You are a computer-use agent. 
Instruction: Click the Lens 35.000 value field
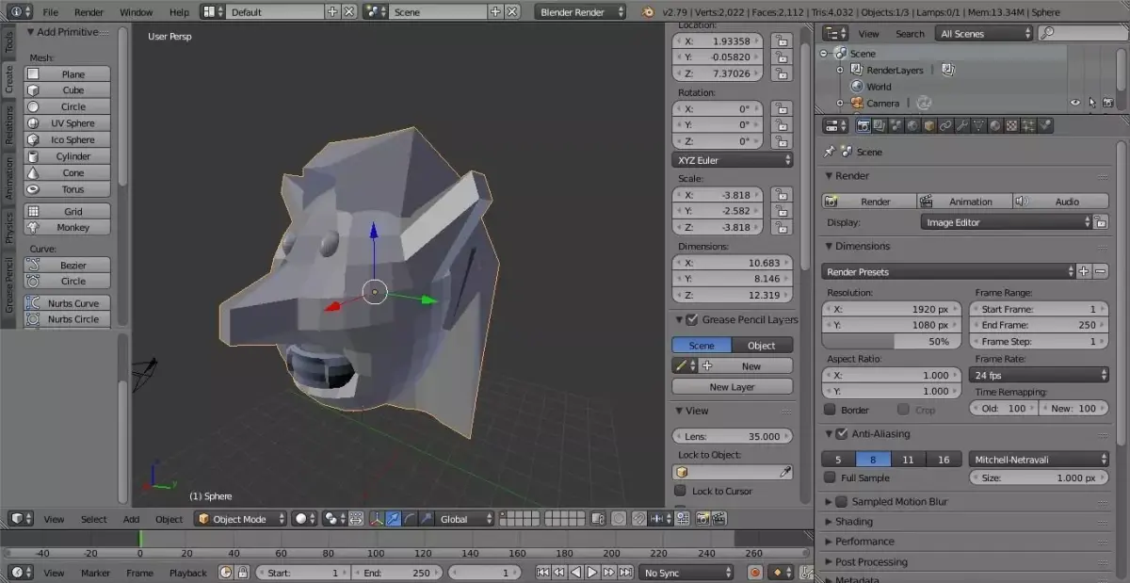click(x=732, y=436)
